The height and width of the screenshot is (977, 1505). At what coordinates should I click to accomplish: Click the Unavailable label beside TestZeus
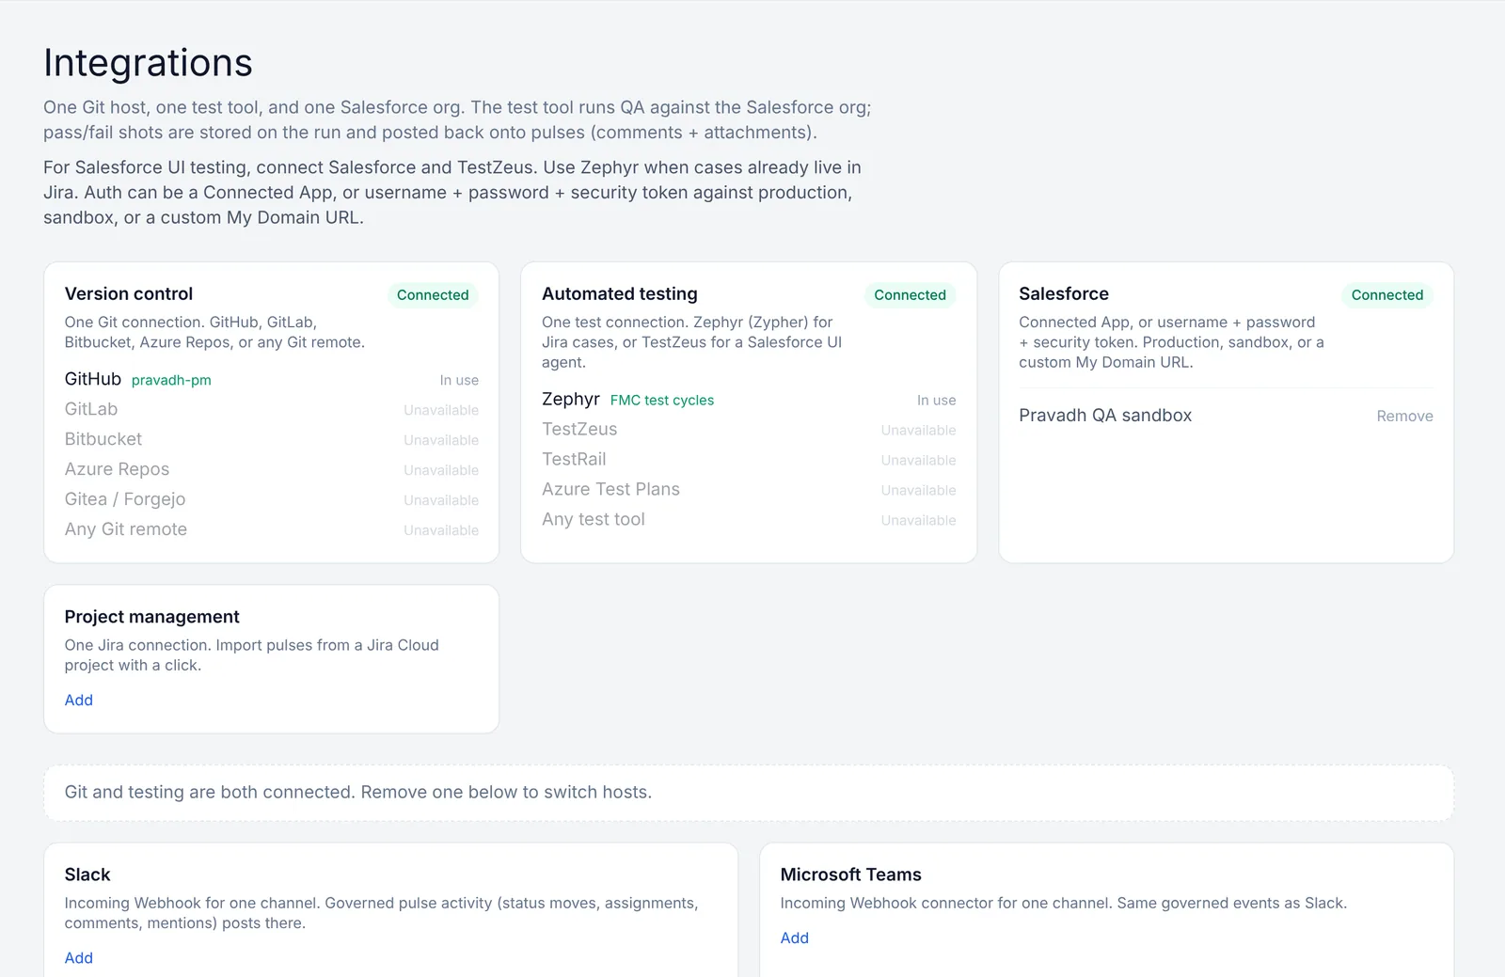coord(918,430)
